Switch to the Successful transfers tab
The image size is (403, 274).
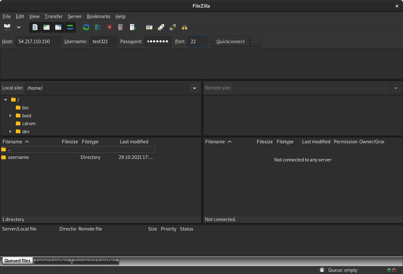coord(95,261)
